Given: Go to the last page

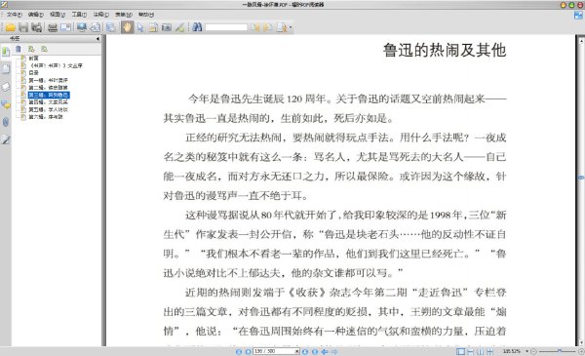Looking at the screenshot, I should click(x=315, y=351).
